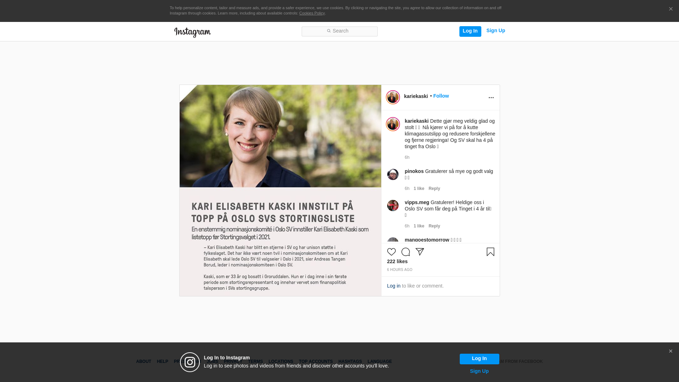679x382 pixels.
Task: Go to Instagram home logo
Action: (192, 32)
